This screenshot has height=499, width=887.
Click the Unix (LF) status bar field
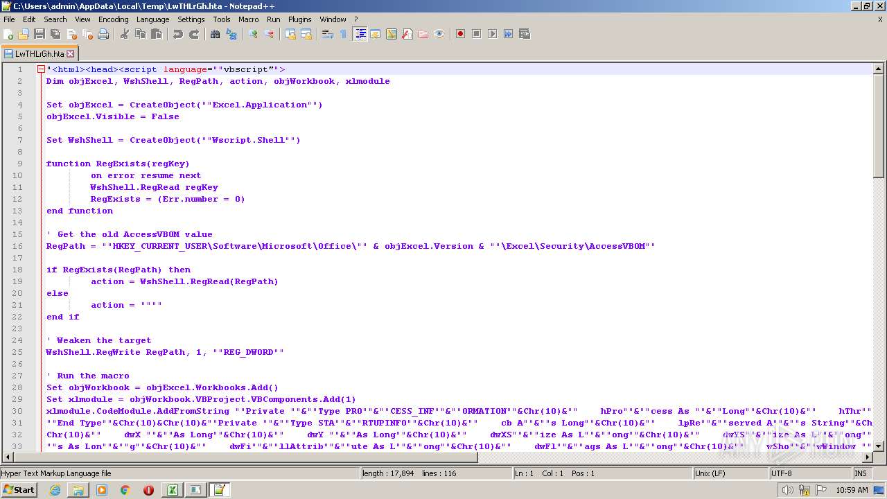coord(731,473)
